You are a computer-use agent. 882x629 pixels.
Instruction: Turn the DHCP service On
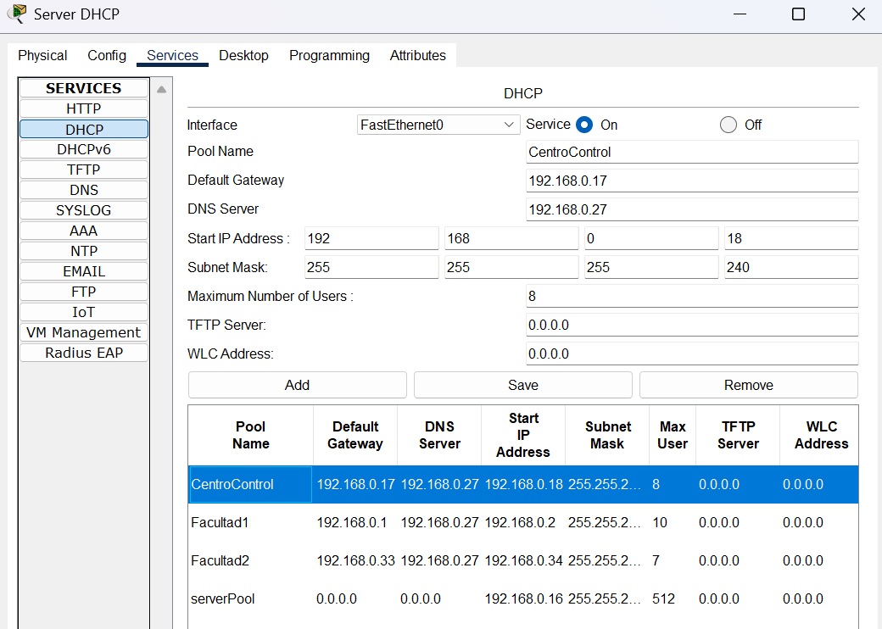point(583,125)
